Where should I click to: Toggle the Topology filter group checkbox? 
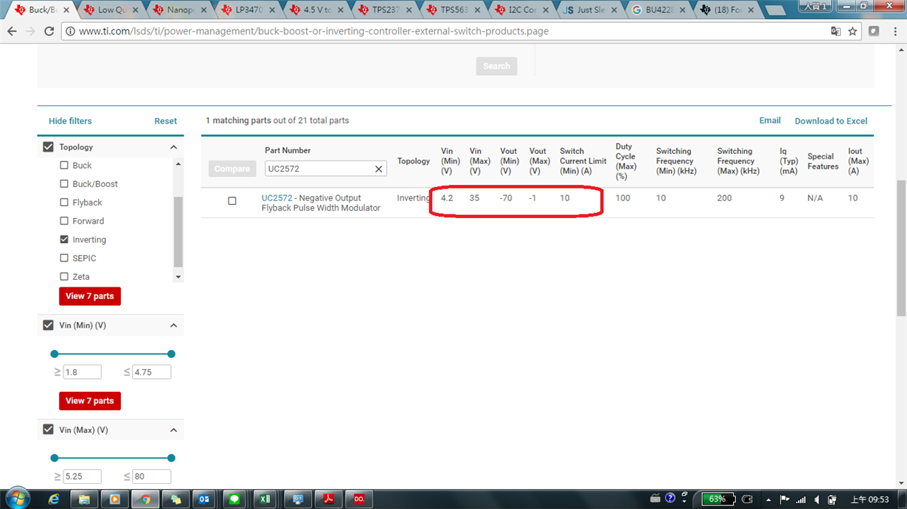click(49, 147)
